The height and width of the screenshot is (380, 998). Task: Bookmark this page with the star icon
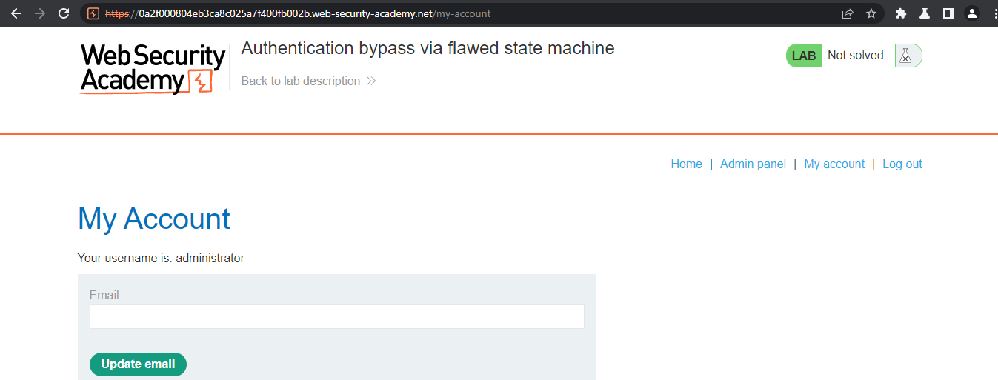871,13
